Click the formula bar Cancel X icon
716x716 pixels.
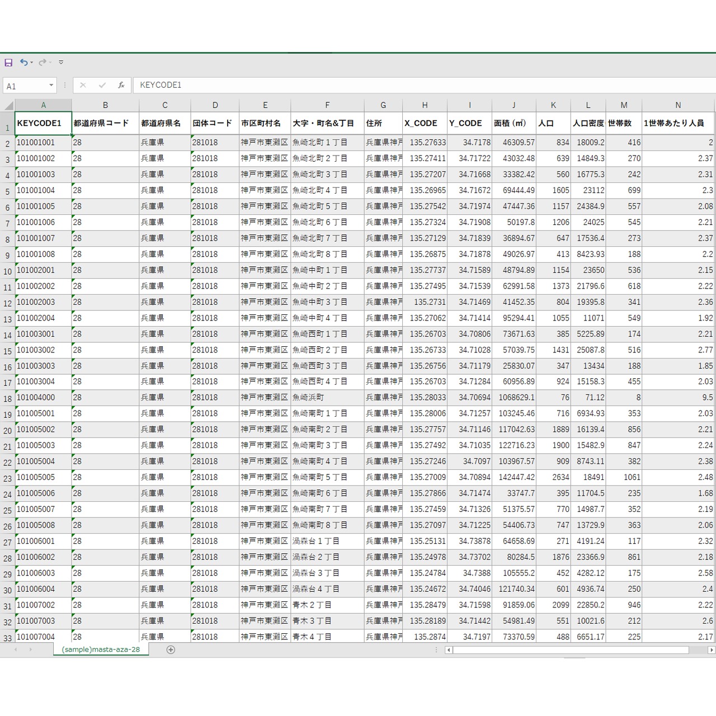click(x=83, y=86)
